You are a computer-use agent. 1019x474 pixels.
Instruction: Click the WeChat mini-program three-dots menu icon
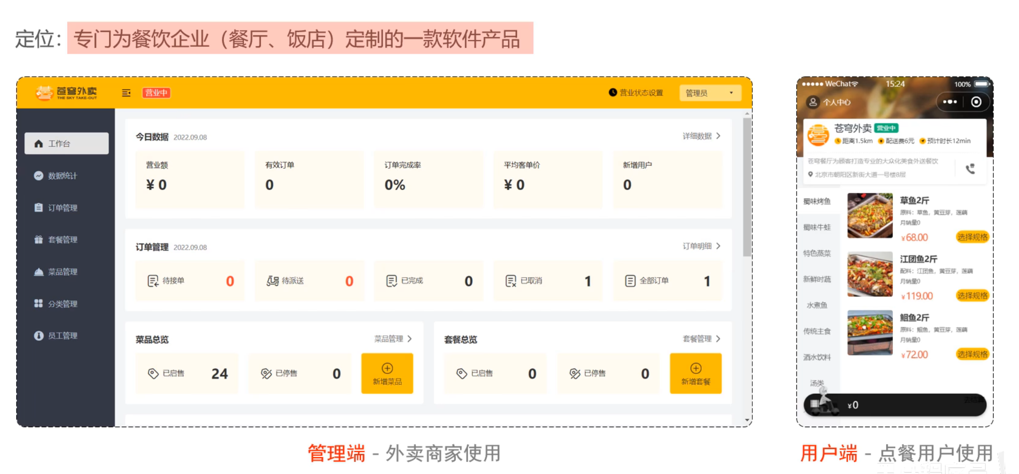coord(949,102)
